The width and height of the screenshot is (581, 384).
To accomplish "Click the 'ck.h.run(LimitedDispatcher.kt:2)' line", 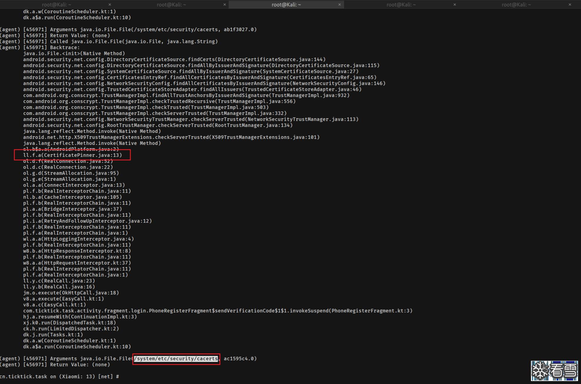I will tap(71, 328).
